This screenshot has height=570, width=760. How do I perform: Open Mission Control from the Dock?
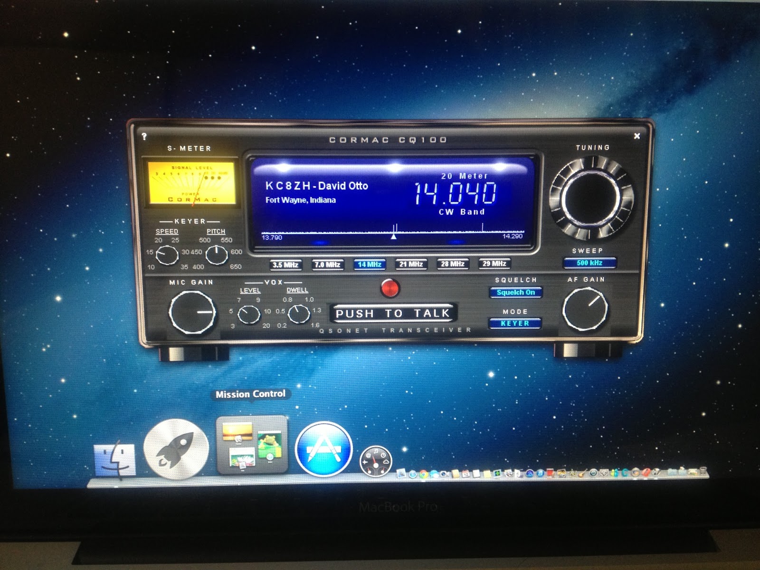(x=252, y=445)
